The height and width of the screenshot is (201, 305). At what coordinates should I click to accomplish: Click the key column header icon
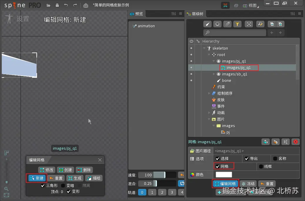[x=198, y=41]
